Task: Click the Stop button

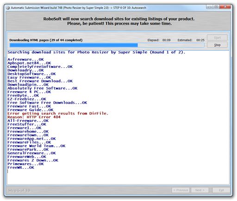Action: click(217, 45)
